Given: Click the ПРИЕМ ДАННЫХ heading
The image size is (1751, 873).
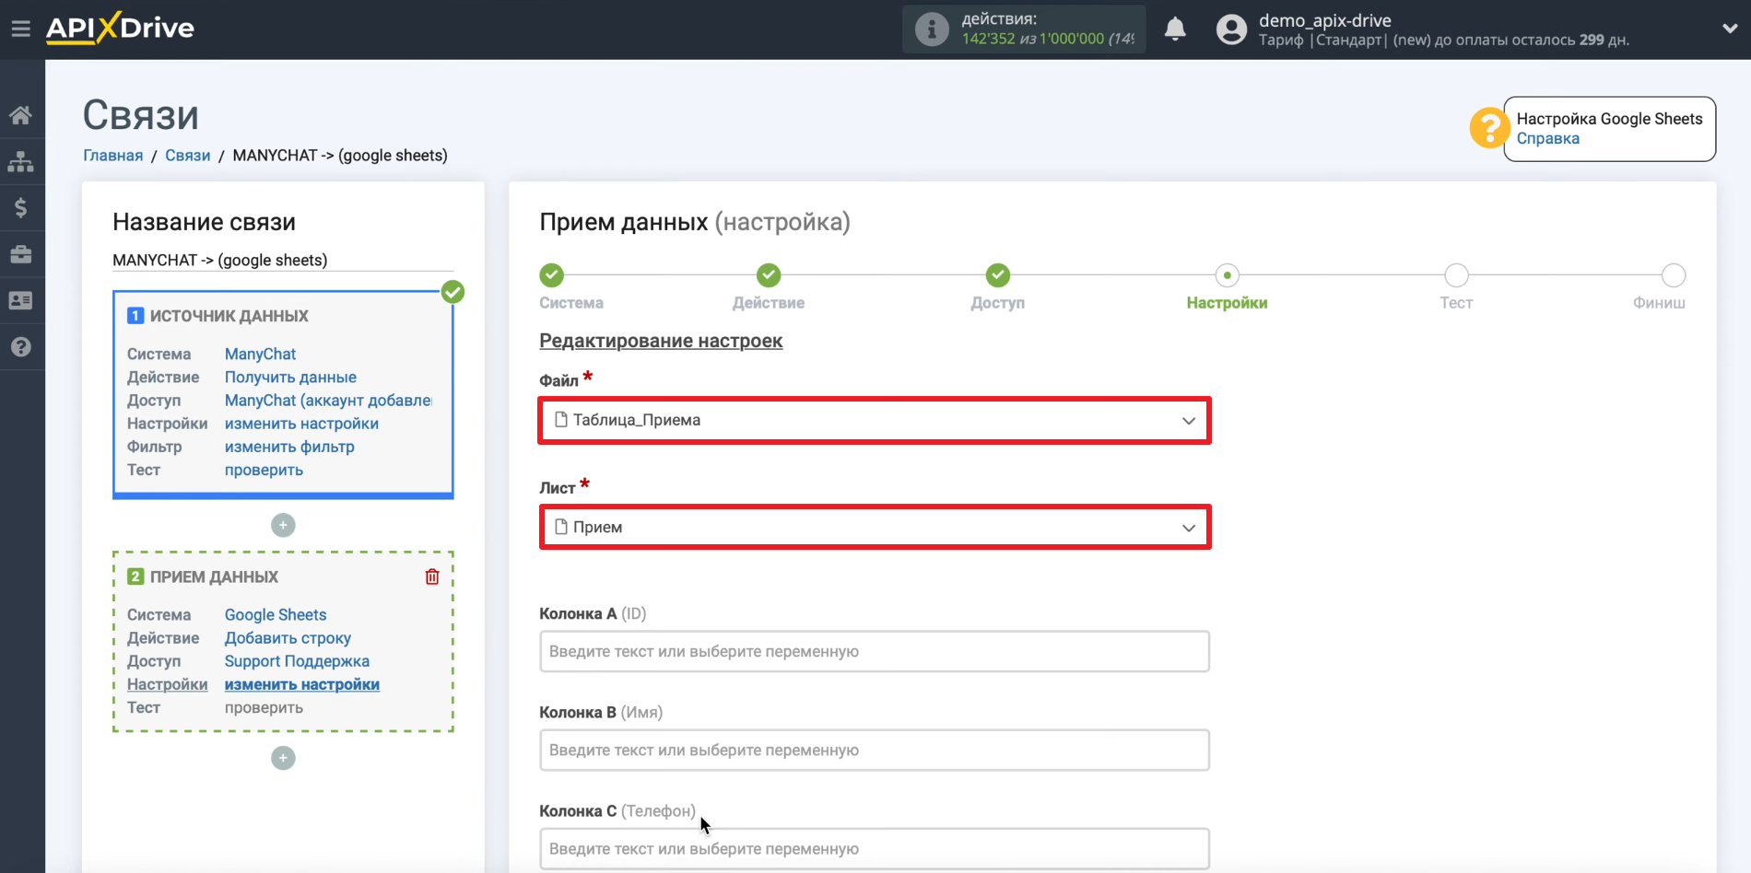Looking at the screenshot, I should point(214,576).
